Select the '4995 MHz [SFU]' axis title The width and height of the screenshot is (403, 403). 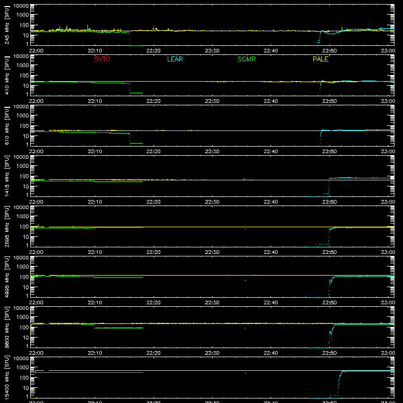click(7, 277)
